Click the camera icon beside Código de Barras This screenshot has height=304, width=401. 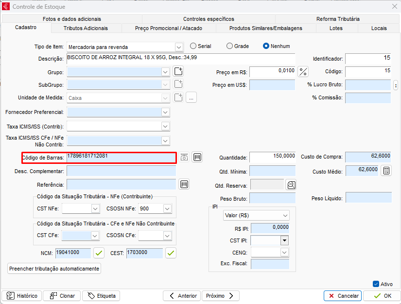click(x=184, y=157)
